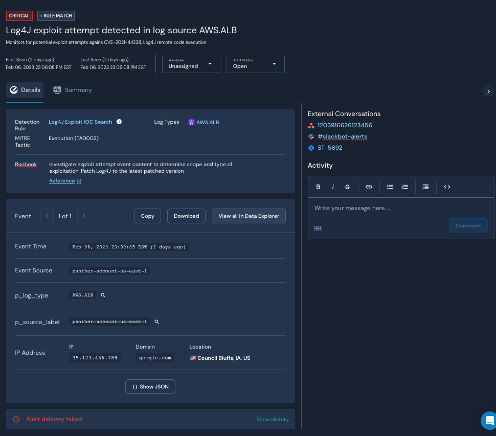Click the info icon beside Log4J Exploit IOC Search
496x436 pixels.
click(x=119, y=122)
